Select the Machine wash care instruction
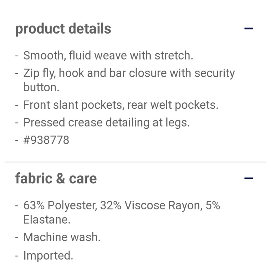 pos(62,237)
